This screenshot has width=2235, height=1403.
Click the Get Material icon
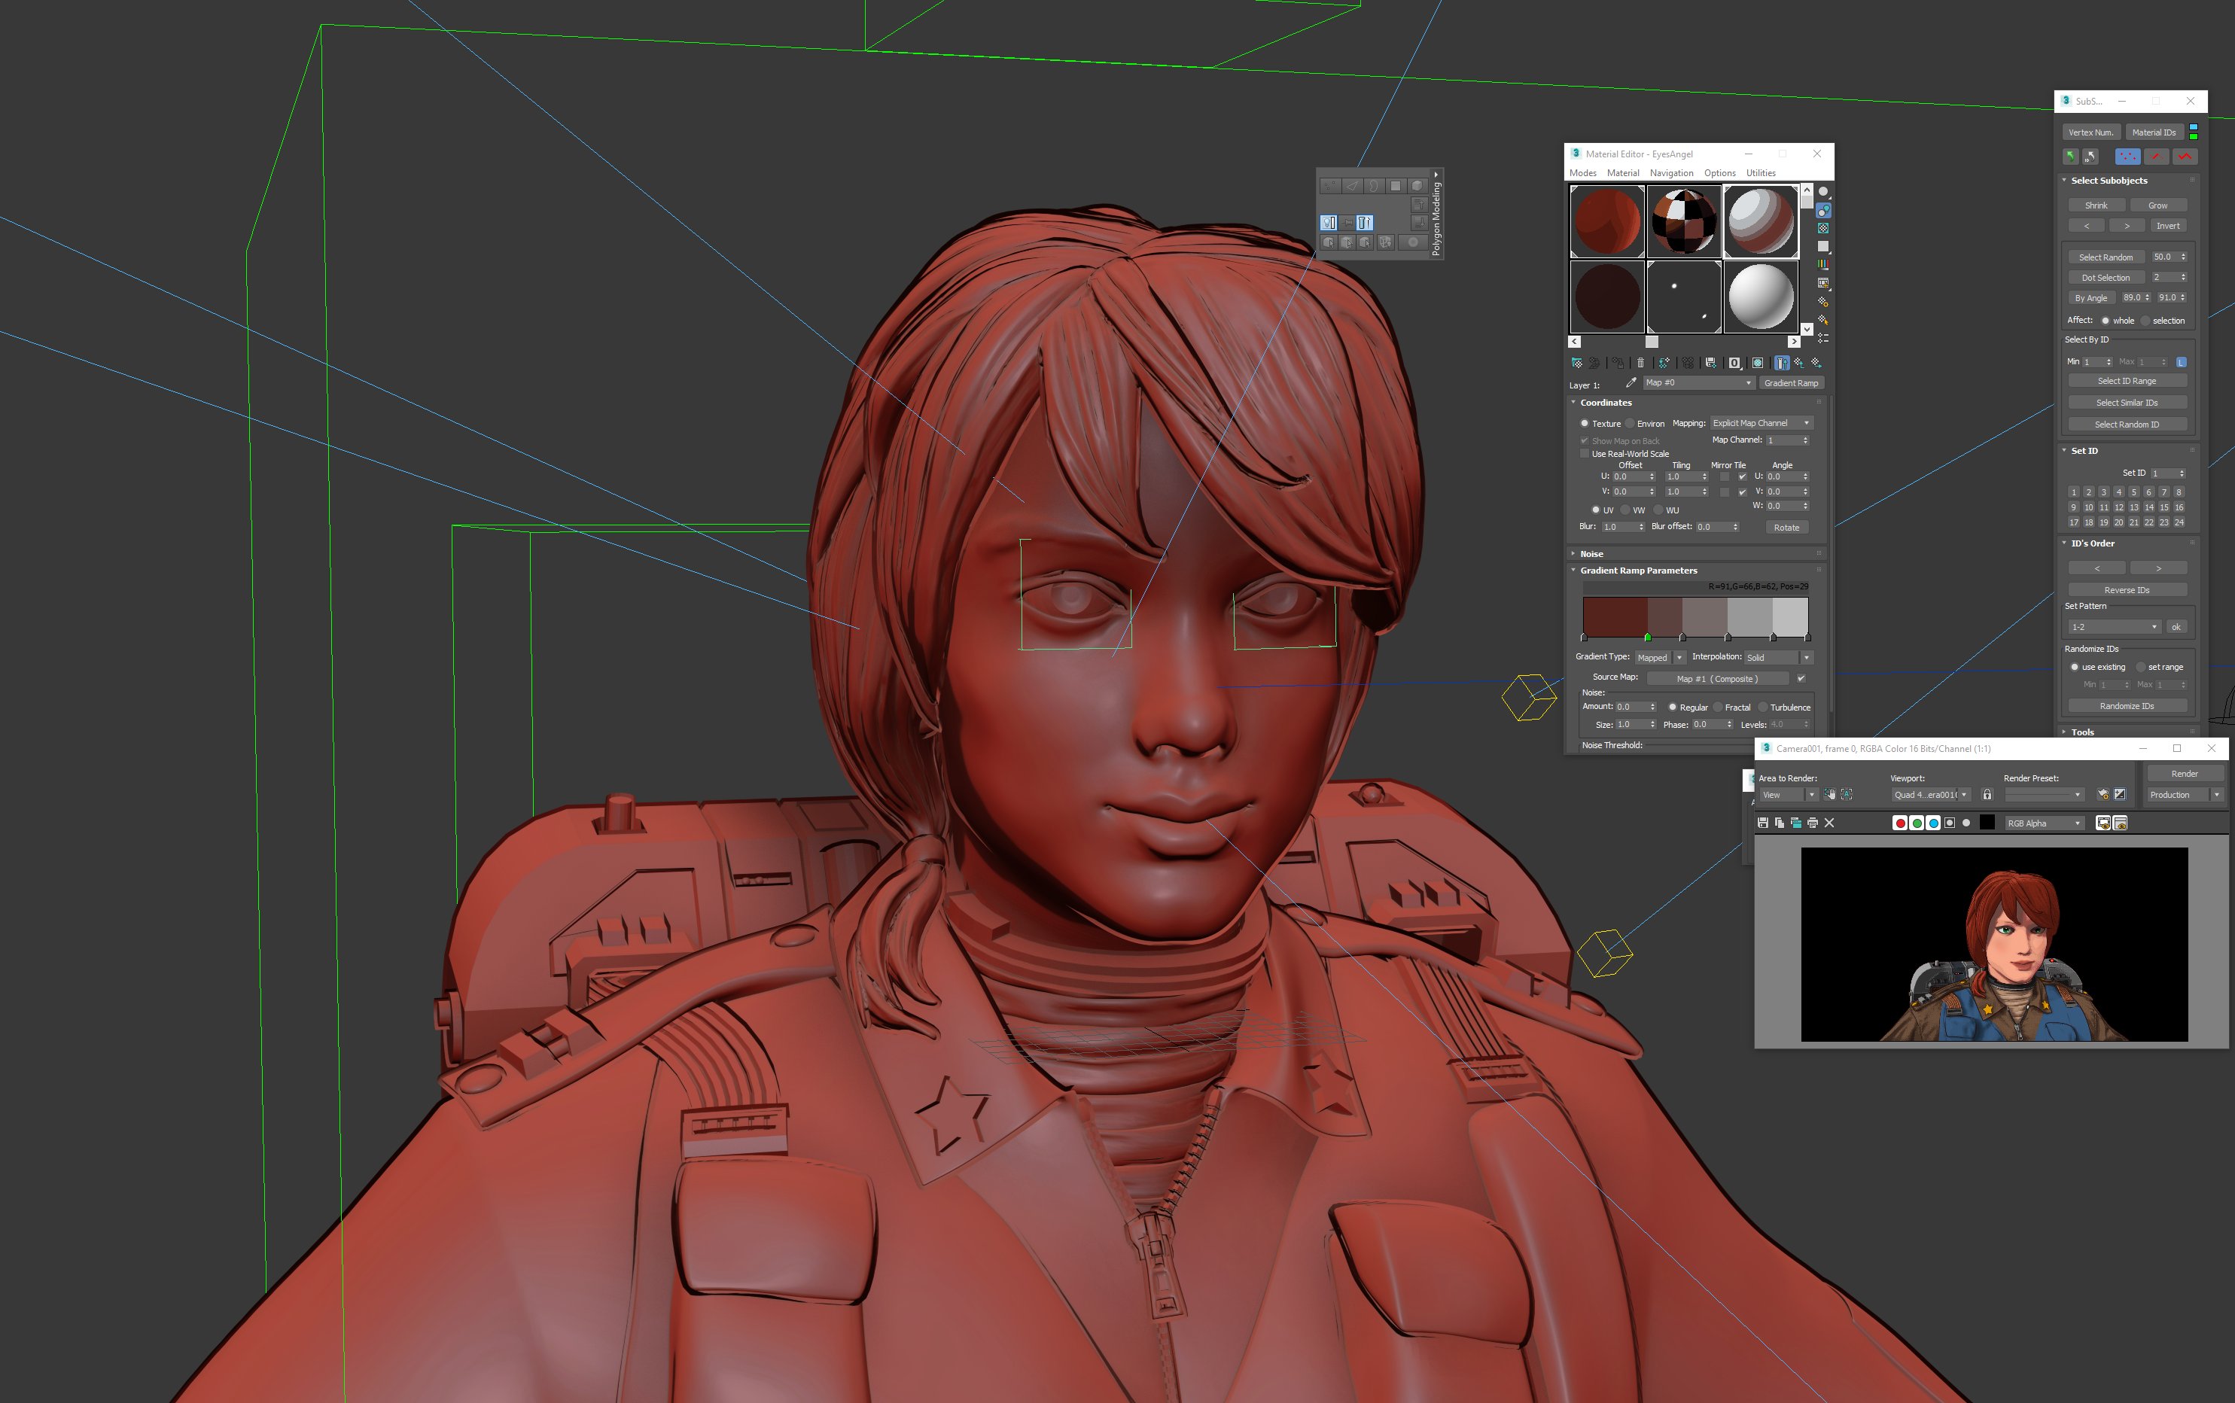[1577, 363]
